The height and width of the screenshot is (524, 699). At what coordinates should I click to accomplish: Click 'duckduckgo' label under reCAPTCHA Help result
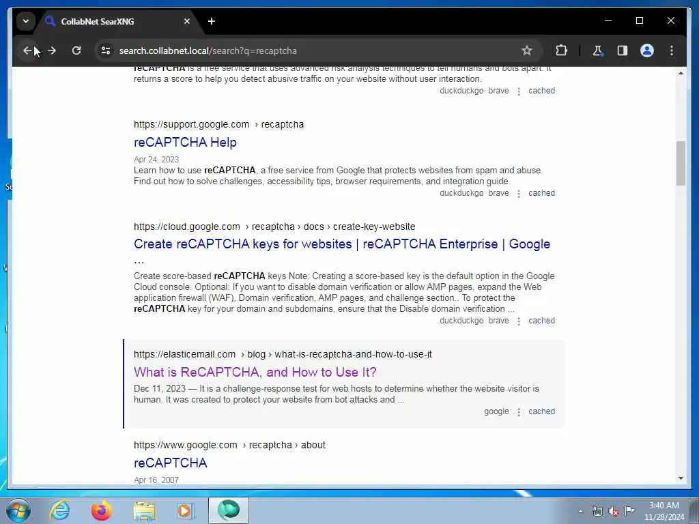pos(461,193)
